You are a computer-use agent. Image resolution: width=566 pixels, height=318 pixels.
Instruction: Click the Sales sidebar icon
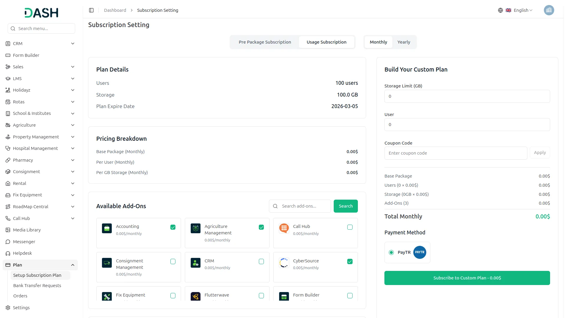tap(8, 67)
